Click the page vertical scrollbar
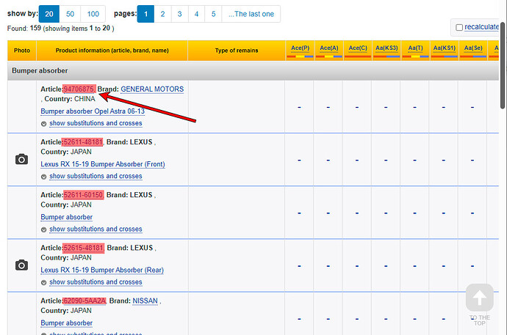Image resolution: width=507 pixels, height=335 pixels. (x=502, y=183)
